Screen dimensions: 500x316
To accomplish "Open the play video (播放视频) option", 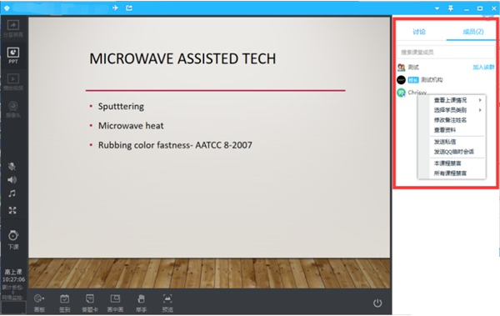I will (13, 82).
